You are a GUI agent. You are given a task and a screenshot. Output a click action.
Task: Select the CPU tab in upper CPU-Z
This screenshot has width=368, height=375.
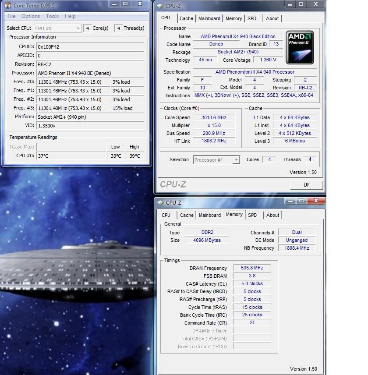pos(166,18)
